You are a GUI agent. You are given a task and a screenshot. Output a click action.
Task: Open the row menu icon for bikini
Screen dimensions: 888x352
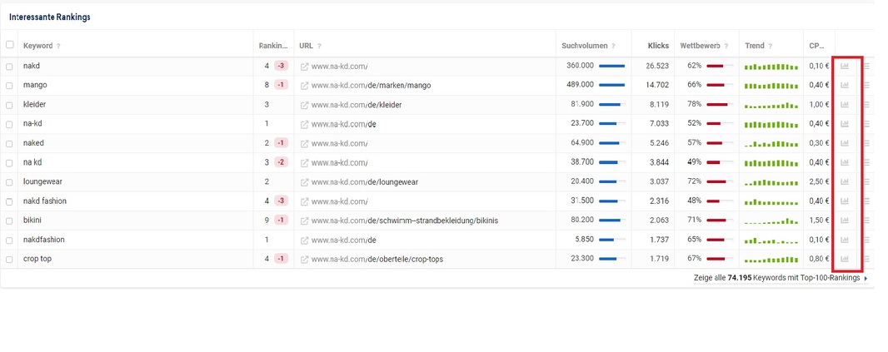(x=866, y=221)
